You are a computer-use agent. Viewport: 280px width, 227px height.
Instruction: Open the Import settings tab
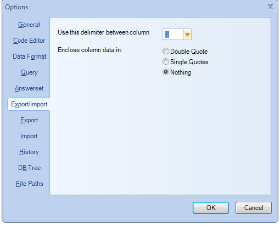click(x=29, y=136)
